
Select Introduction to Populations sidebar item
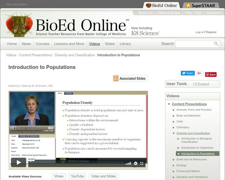tap(197, 154)
